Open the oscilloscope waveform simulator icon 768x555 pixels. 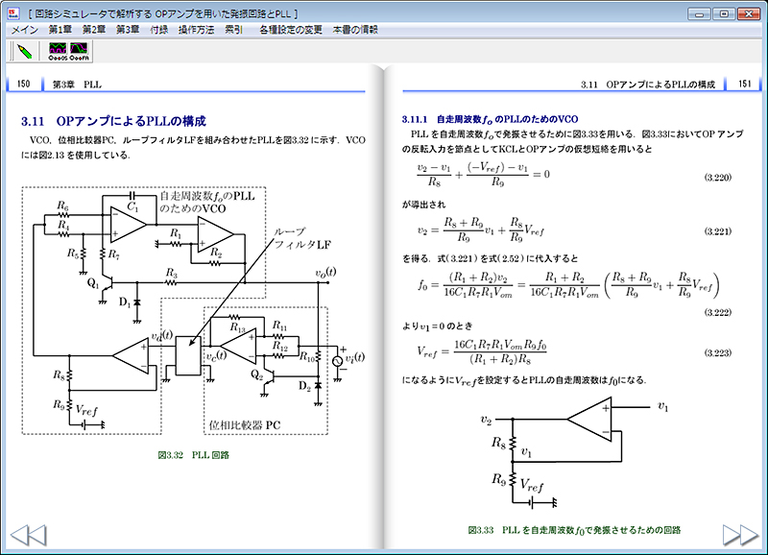(58, 52)
